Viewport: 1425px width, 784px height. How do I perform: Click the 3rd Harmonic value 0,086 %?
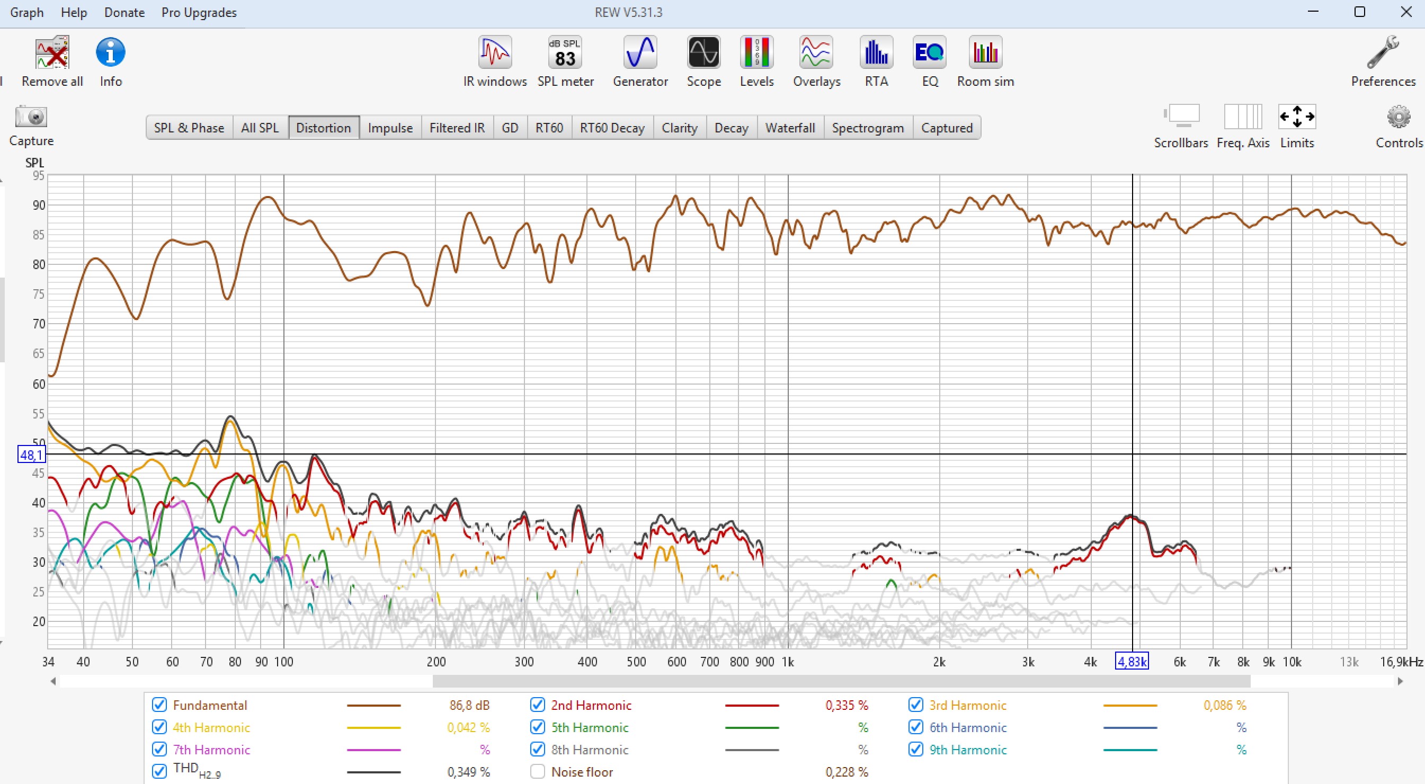pos(1225,706)
